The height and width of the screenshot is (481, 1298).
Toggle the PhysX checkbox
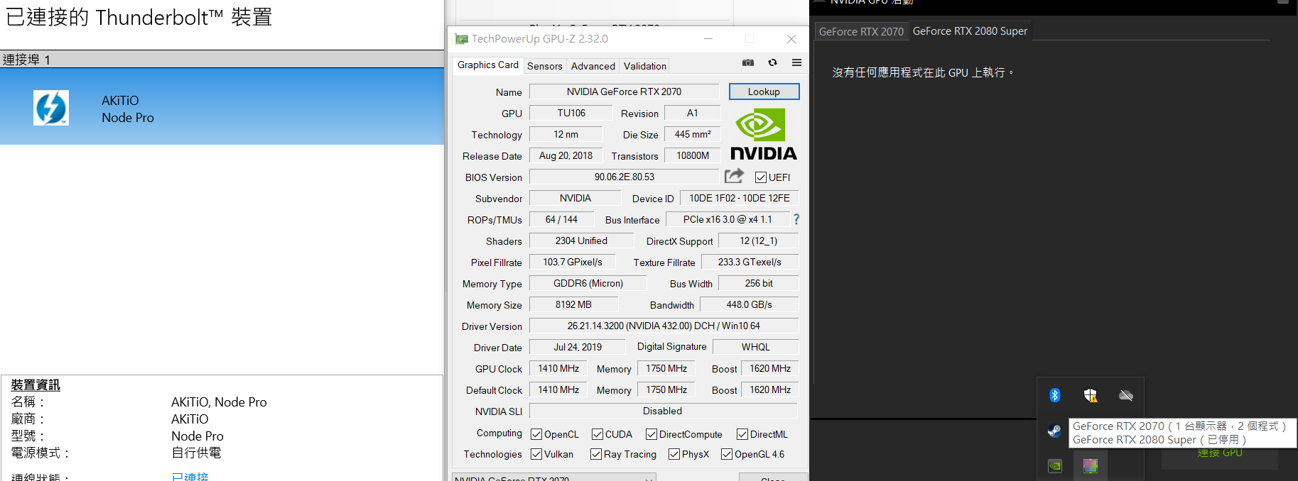[x=674, y=454]
